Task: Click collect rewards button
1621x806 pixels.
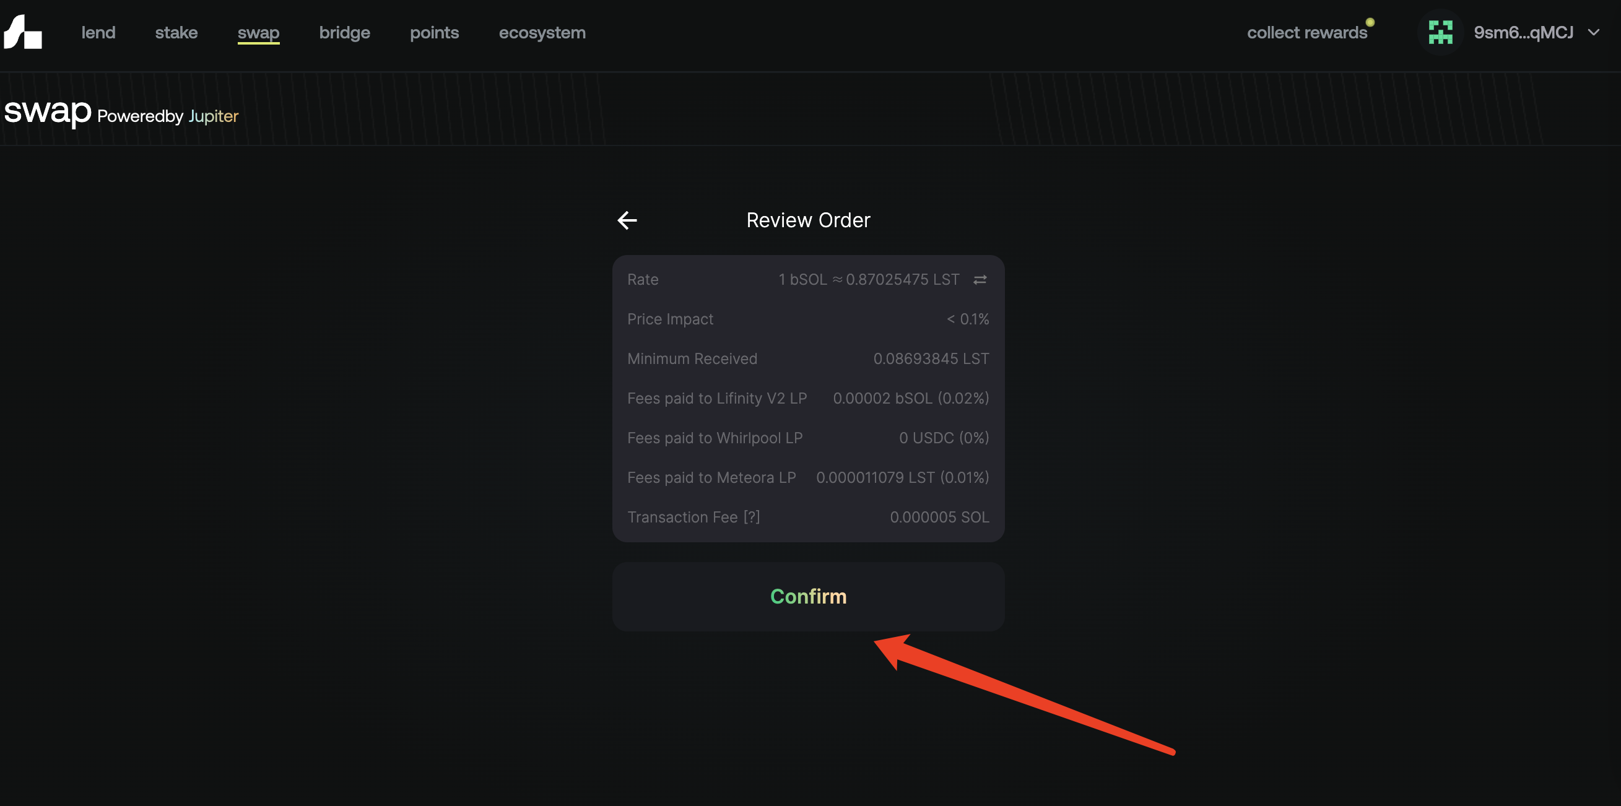Action: 1306,33
